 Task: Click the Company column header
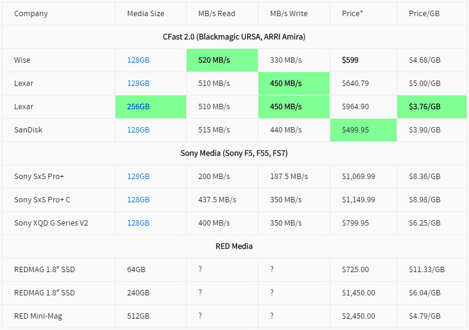(x=31, y=14)
